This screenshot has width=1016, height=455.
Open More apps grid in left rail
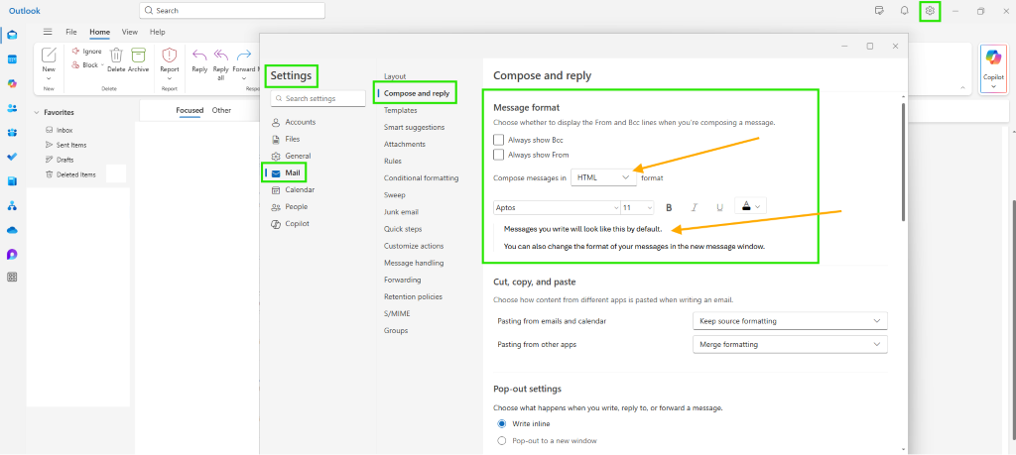[x=12, y=277]
